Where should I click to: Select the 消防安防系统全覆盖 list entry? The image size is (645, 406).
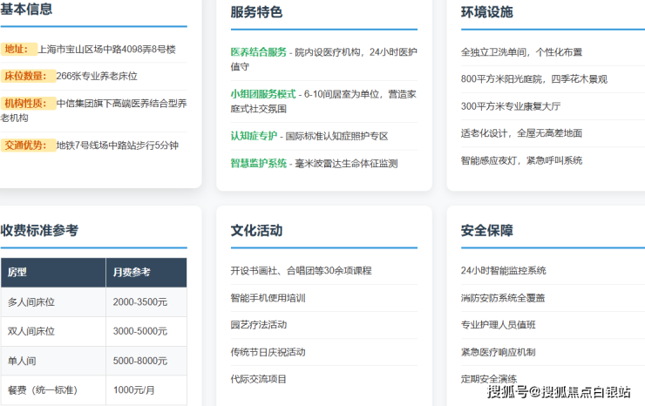click(x=503, y=298)
